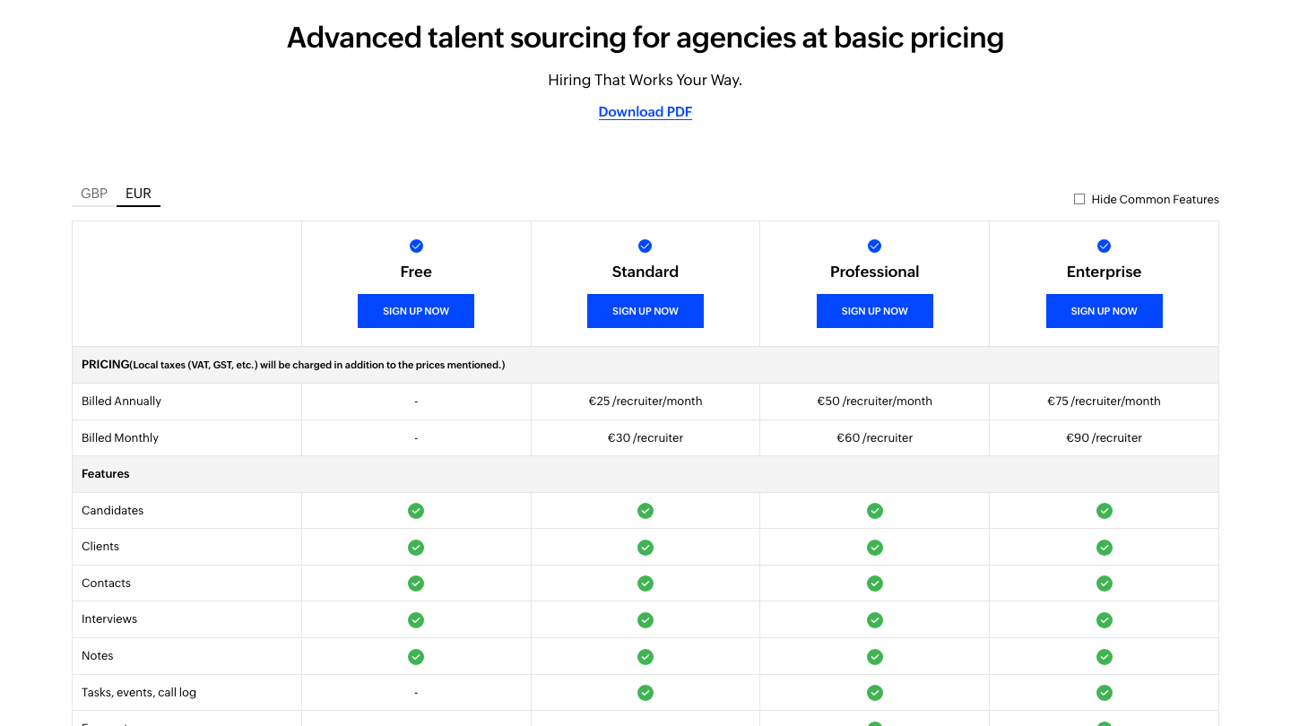Click the €75 /recruiter/month price
This screenshot has width=1291, height=726.
pyautogui.click(x=1105, y=402)
